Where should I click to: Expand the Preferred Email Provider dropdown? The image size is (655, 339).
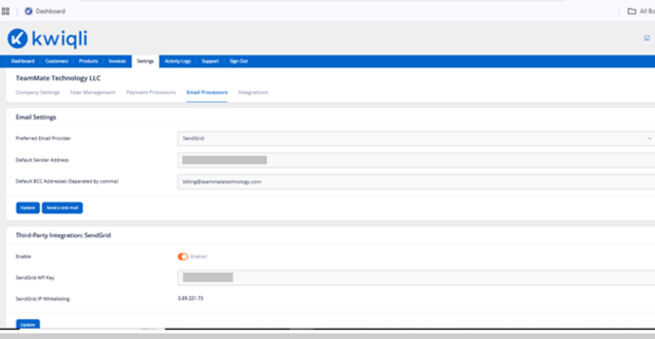[416, 138]
